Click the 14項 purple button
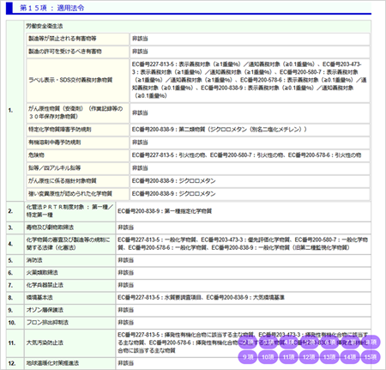 350,357
